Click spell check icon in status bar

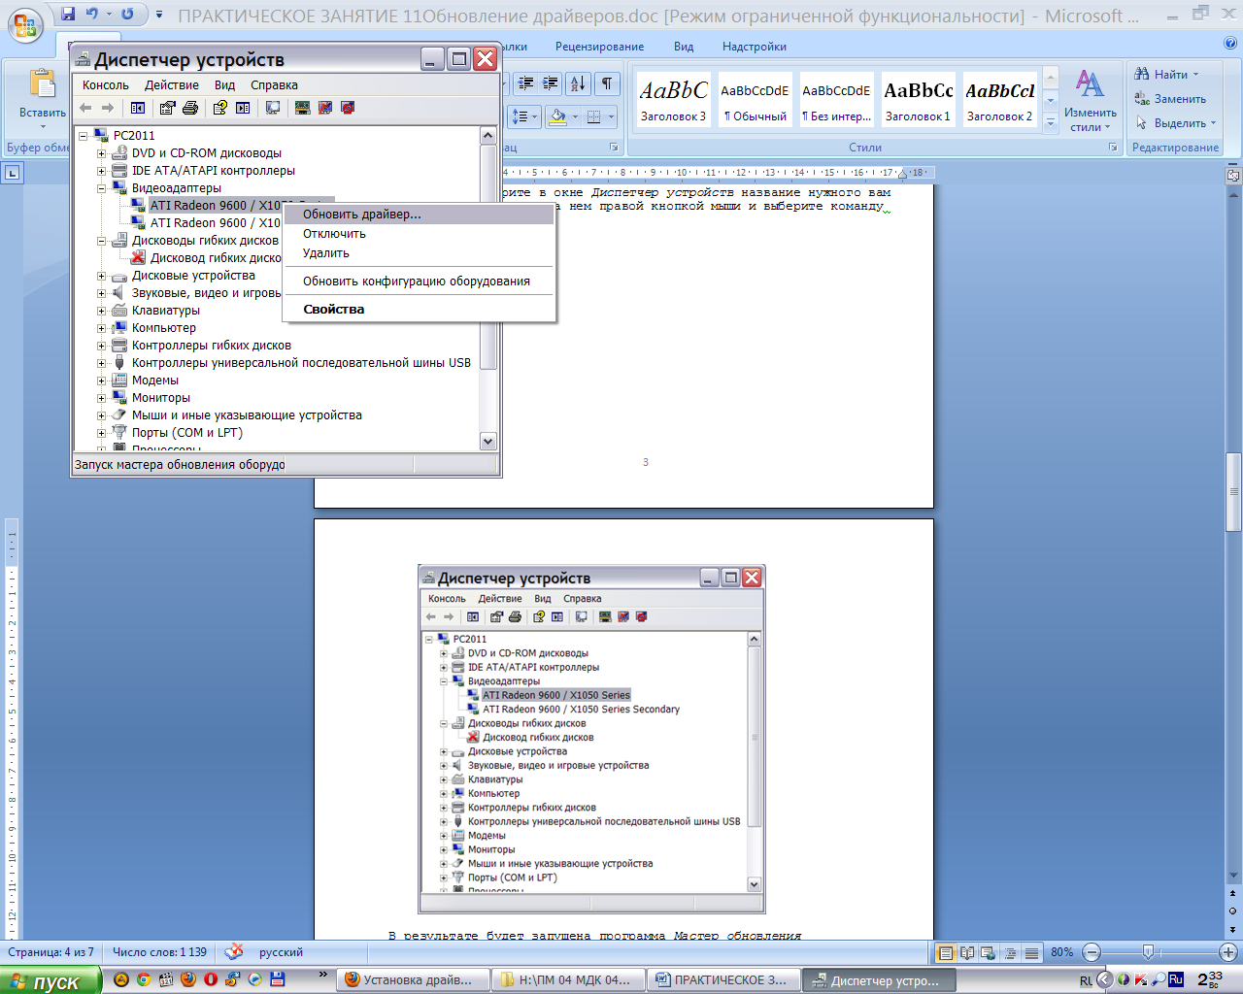234,952
